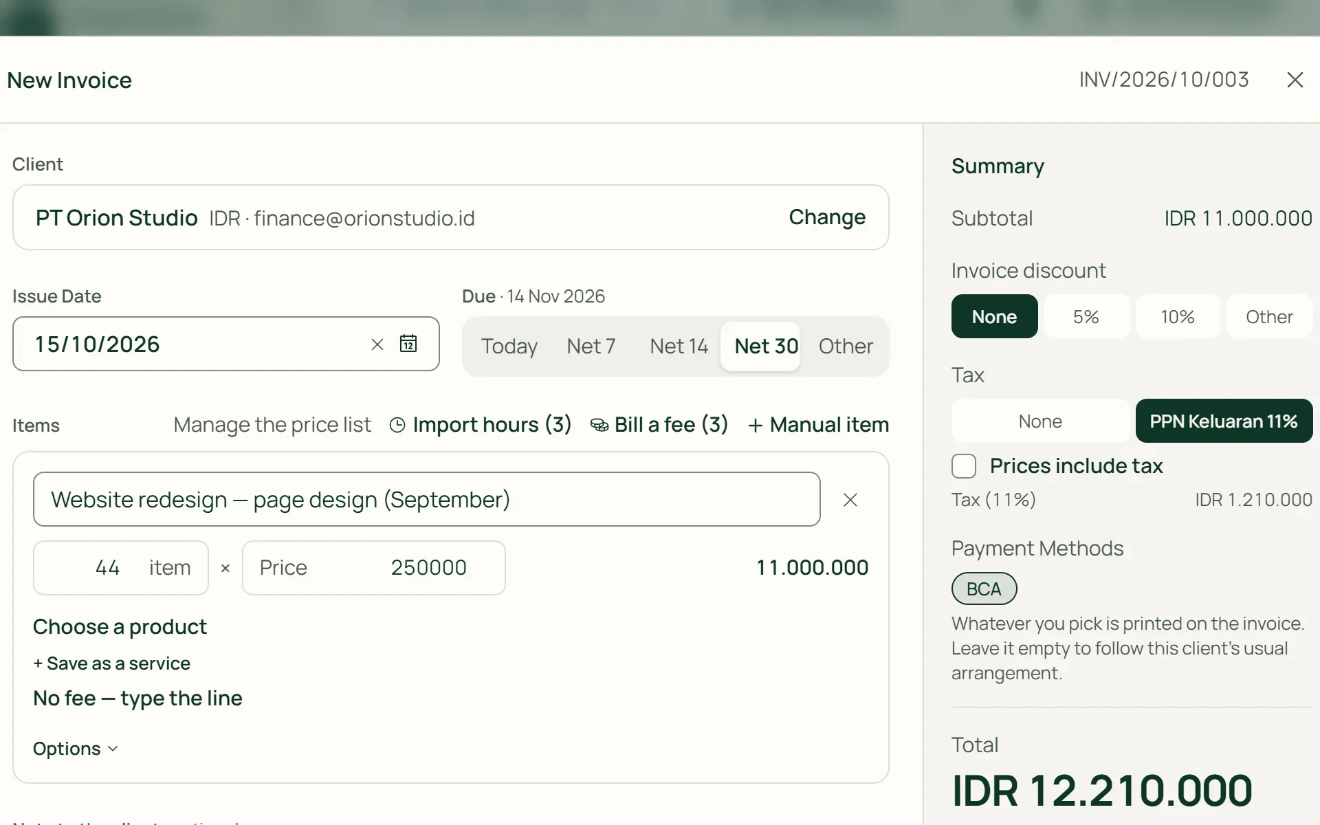This screenshot has width=1320, height=825.
Task: Toggle the BCA payment method chip
Action: click(984, 588)
